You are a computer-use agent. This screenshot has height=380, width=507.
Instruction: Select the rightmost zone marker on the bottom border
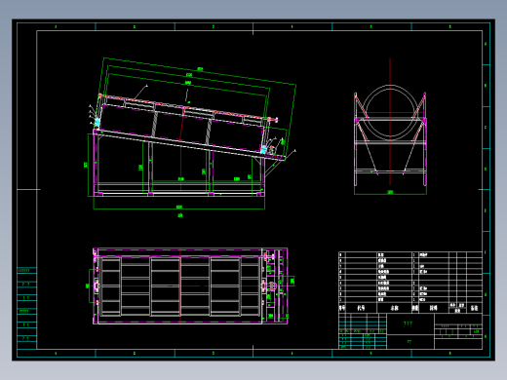point(450,353)
